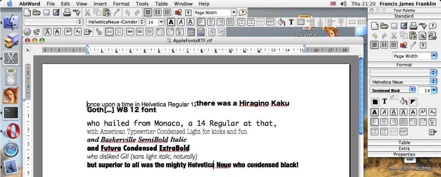The image size is (441, 177).
Task: Click the format painter brush in main toolbar
Action: click(x=116, y=12)
